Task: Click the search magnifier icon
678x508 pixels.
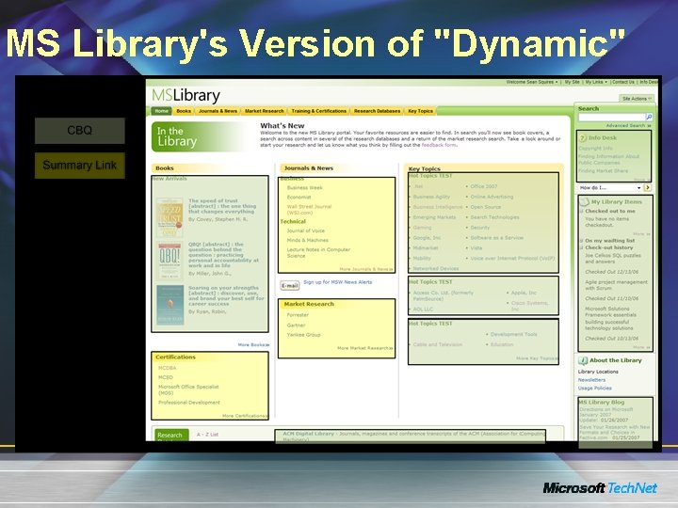Action: [x=649, y=117]
